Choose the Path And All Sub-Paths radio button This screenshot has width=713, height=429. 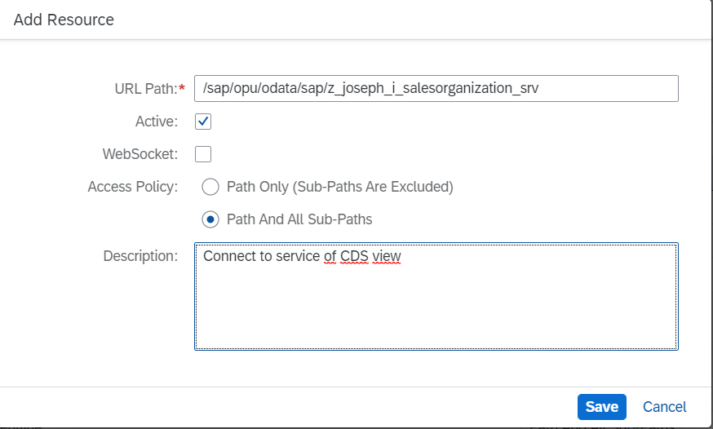click(210, 219)
